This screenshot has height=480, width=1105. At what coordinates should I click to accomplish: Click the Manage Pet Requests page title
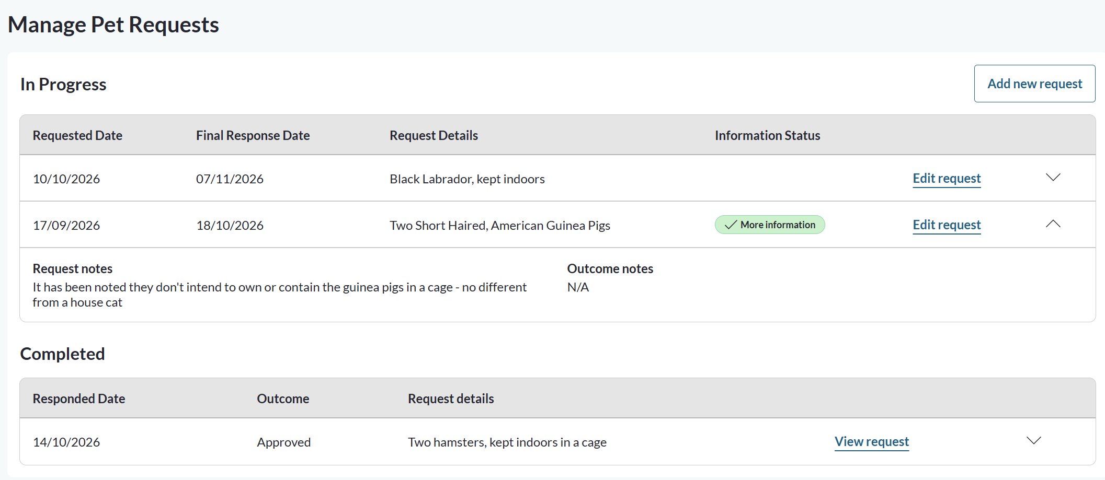113,25
